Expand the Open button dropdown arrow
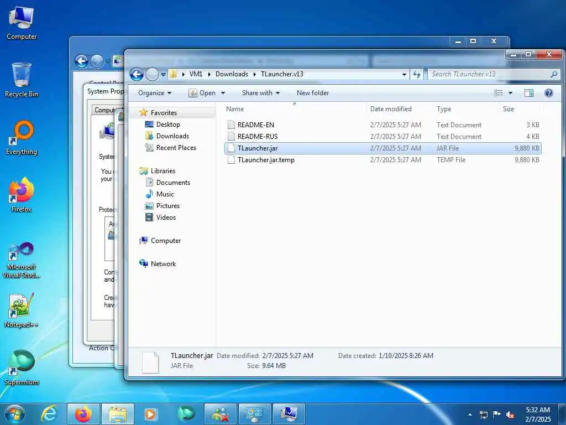The image size is (566, 425). [223, 93]
